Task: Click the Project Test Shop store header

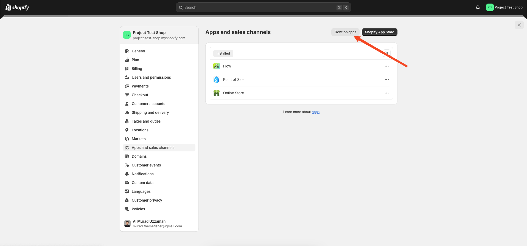Action: (x=159, y=35)
